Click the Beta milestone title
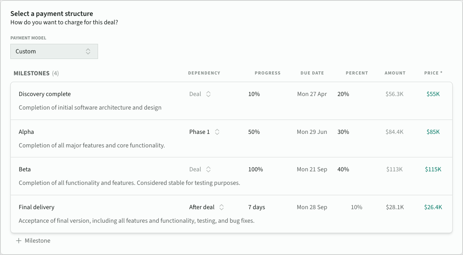Screen dimensions: 463x255 point(25,169)
